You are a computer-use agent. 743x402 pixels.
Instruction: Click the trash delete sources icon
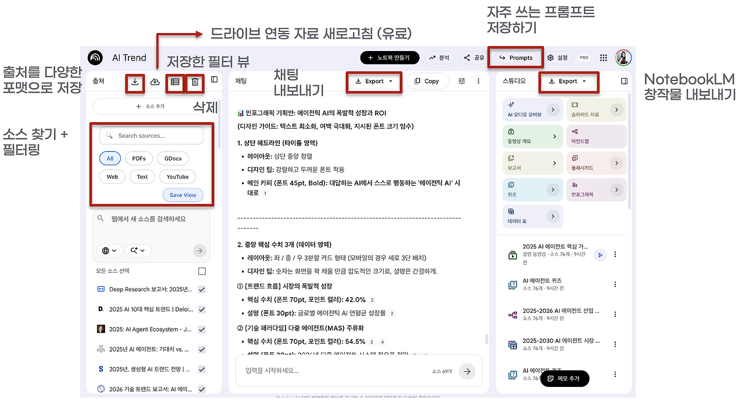point(195,82)
